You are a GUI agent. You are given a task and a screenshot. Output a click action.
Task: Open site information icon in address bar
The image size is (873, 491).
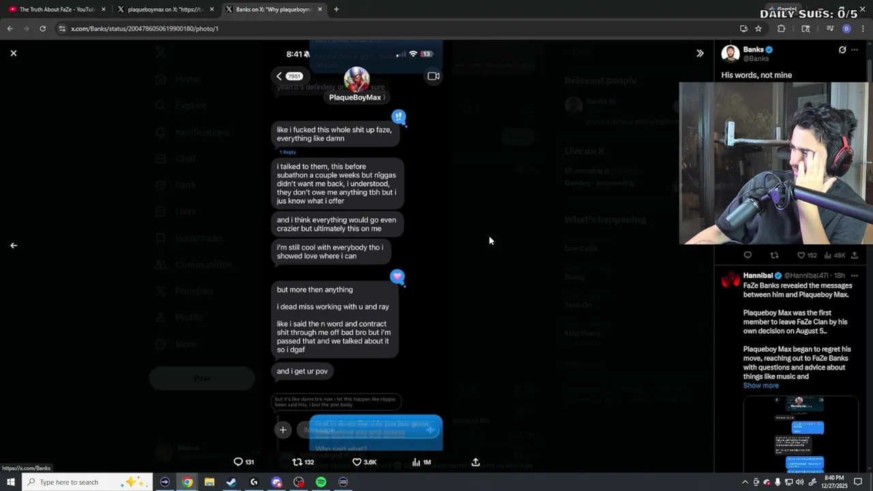[x=62, y=29]
